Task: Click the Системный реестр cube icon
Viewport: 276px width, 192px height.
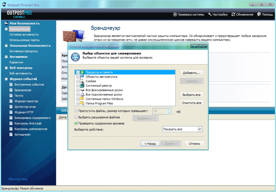Action: 82,86
